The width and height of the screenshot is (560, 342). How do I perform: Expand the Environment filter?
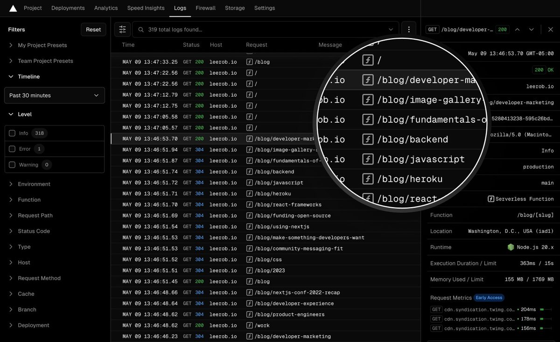(x=29, y=184)
